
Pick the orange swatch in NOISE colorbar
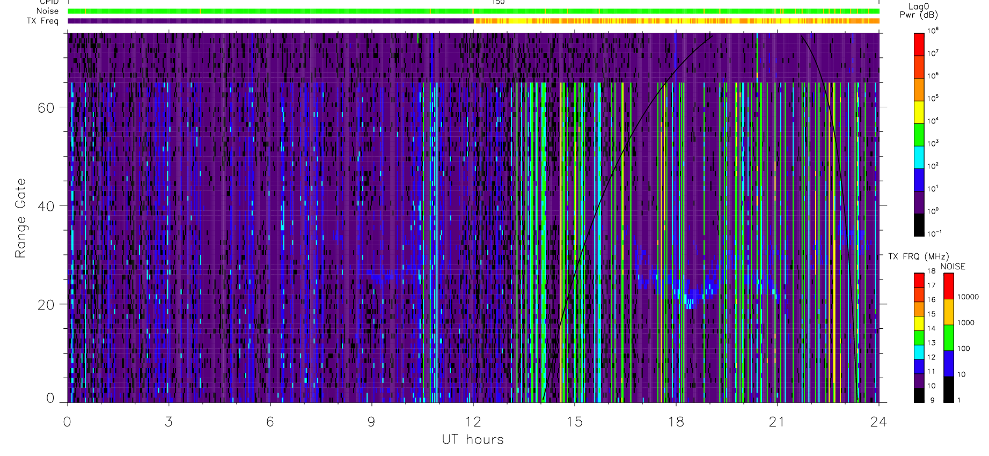pyautogui.click(x=949, y=312)
